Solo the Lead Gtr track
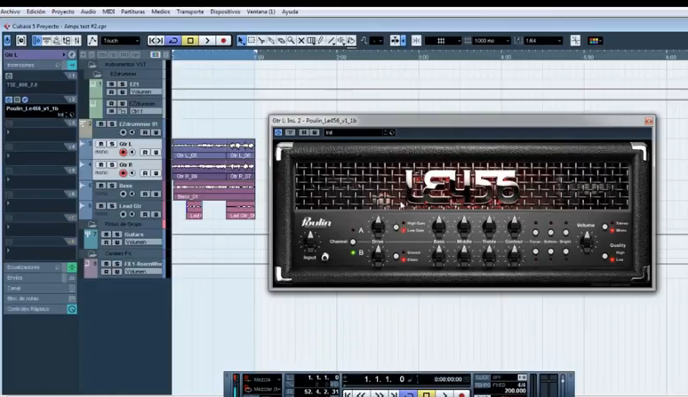This screenshot has height=397, width=688. pyautogui.click(x=112, y=206)
